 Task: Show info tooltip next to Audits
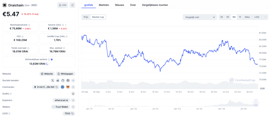[11, 94]
